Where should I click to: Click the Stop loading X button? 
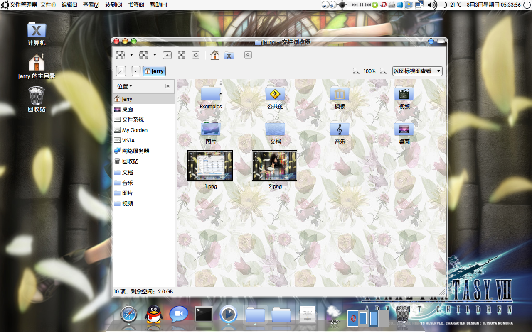(181, 55)
